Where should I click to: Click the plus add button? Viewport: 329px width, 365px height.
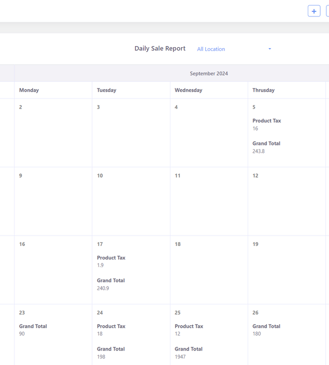coord(314,11)
